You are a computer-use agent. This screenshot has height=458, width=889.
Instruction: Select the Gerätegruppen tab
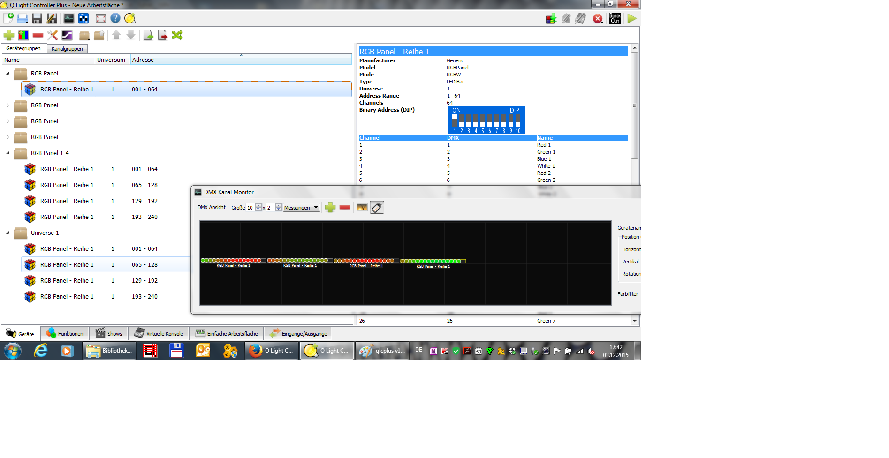23,48
